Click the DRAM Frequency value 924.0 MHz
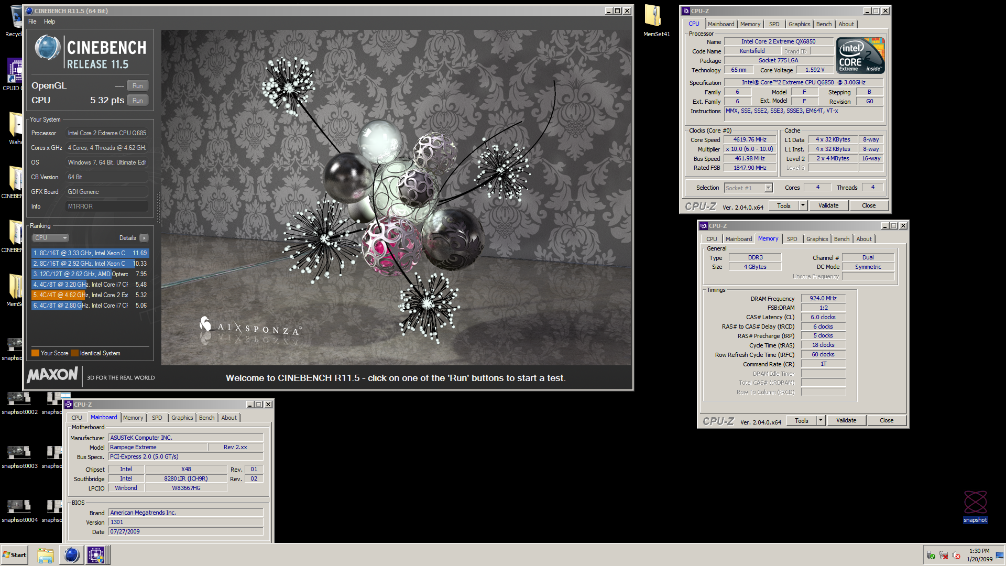The image size is (1006, 566). pyautogui.click(x=823, y=299)
